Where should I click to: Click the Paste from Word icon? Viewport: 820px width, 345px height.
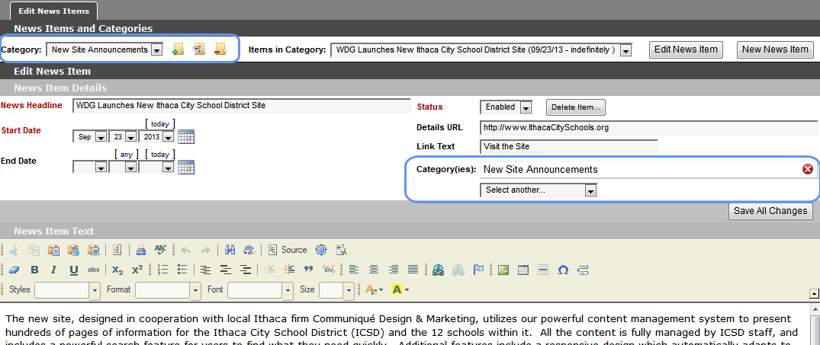[93, 250]
